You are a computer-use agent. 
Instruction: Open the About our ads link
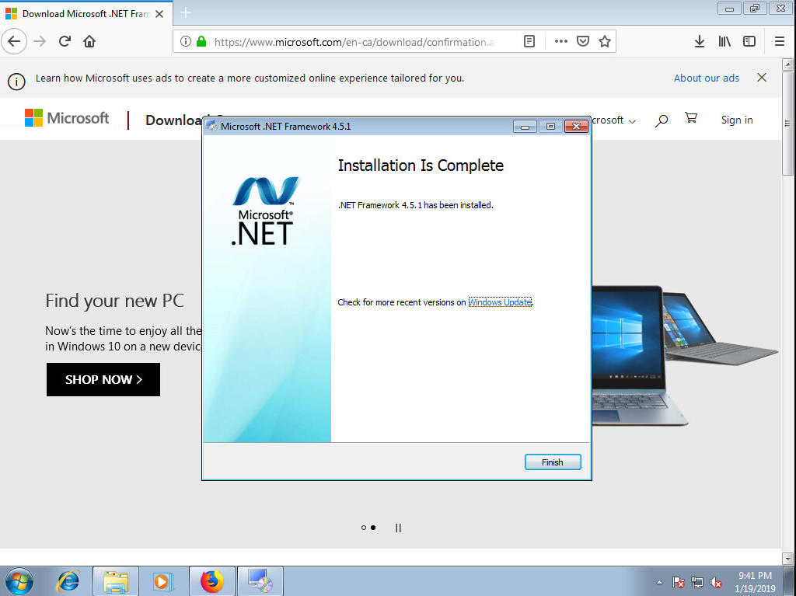(706, 78)
